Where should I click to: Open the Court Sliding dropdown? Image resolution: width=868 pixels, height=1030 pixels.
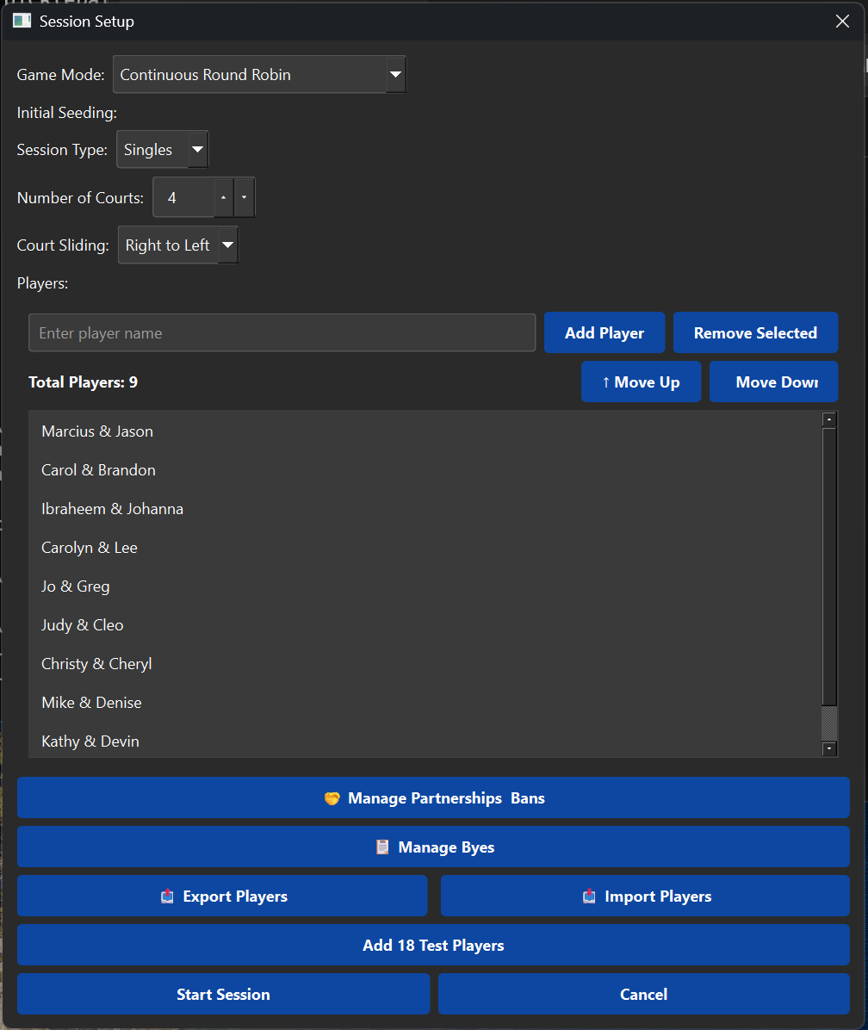(x=227, y=245)
